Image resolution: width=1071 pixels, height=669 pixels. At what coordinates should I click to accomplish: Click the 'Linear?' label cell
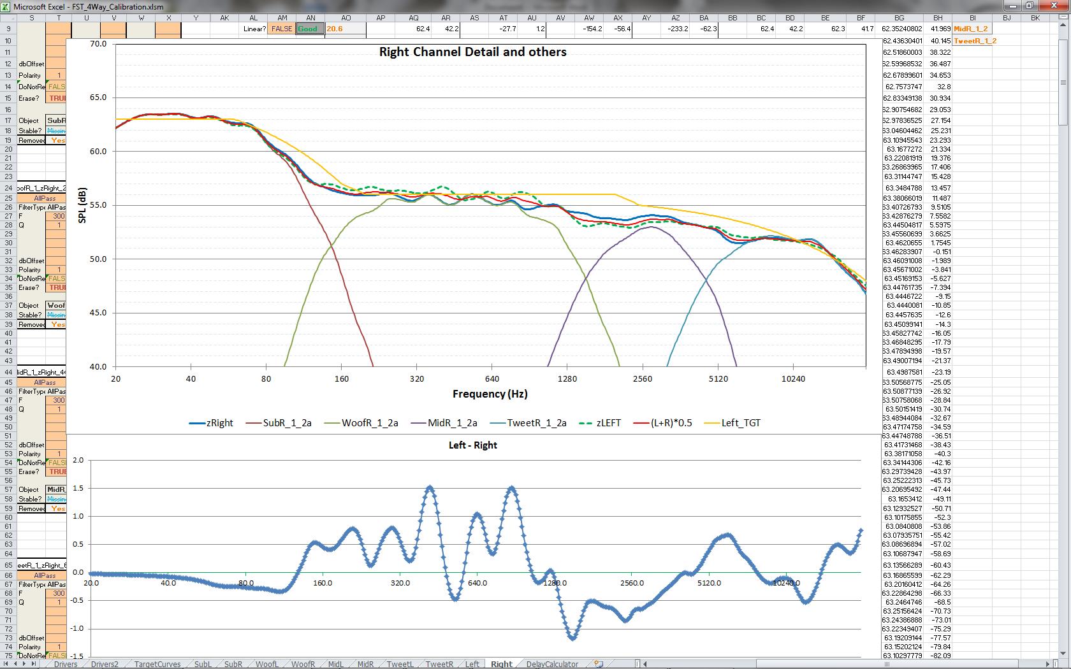[254, 29]
